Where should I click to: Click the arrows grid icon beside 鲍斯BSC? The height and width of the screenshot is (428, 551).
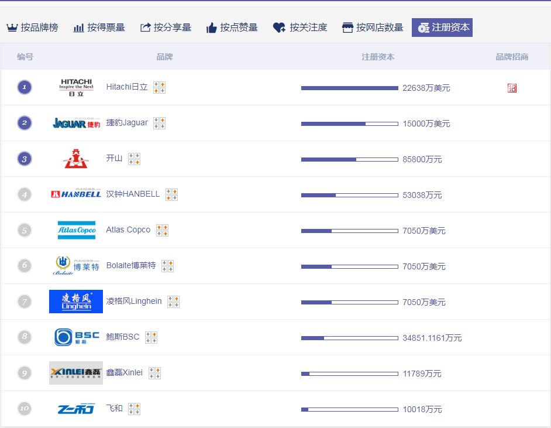pos(151,337)
